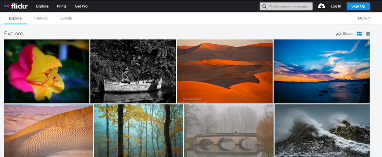This screenshot has height=157, width=382.
Task: Select the Trending tab
Action: coord(41,18)
